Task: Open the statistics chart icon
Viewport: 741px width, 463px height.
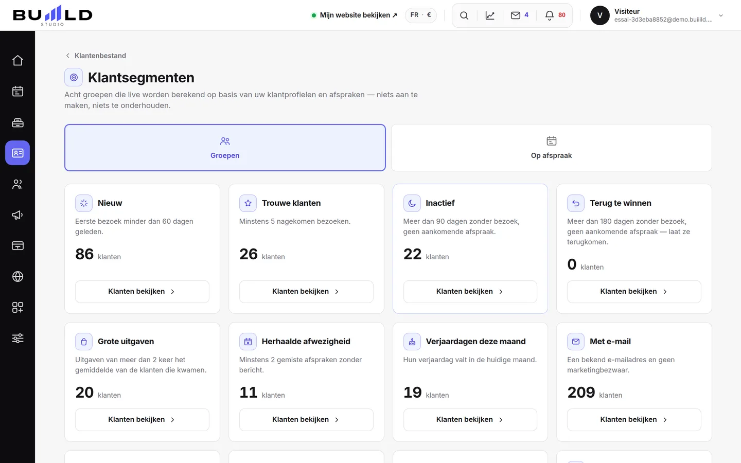Action: [490, 15]
